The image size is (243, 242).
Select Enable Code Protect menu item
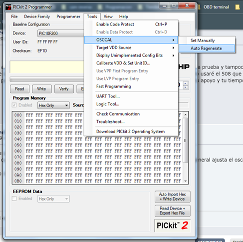[131, 24]
